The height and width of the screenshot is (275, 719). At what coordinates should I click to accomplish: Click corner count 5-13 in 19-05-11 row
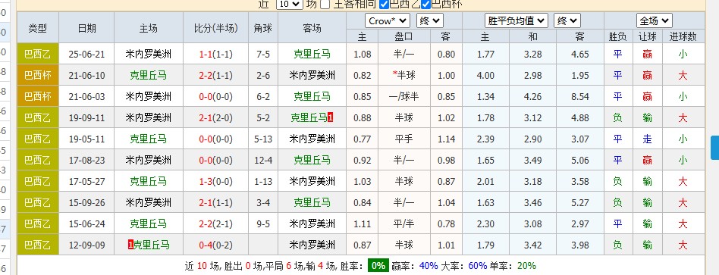coord(263,139)
